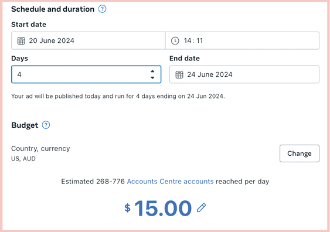The height and width of the screenshot is (232, 330).
Task: Open the Accounts Centre accounts link
Action: pos(170,181)
